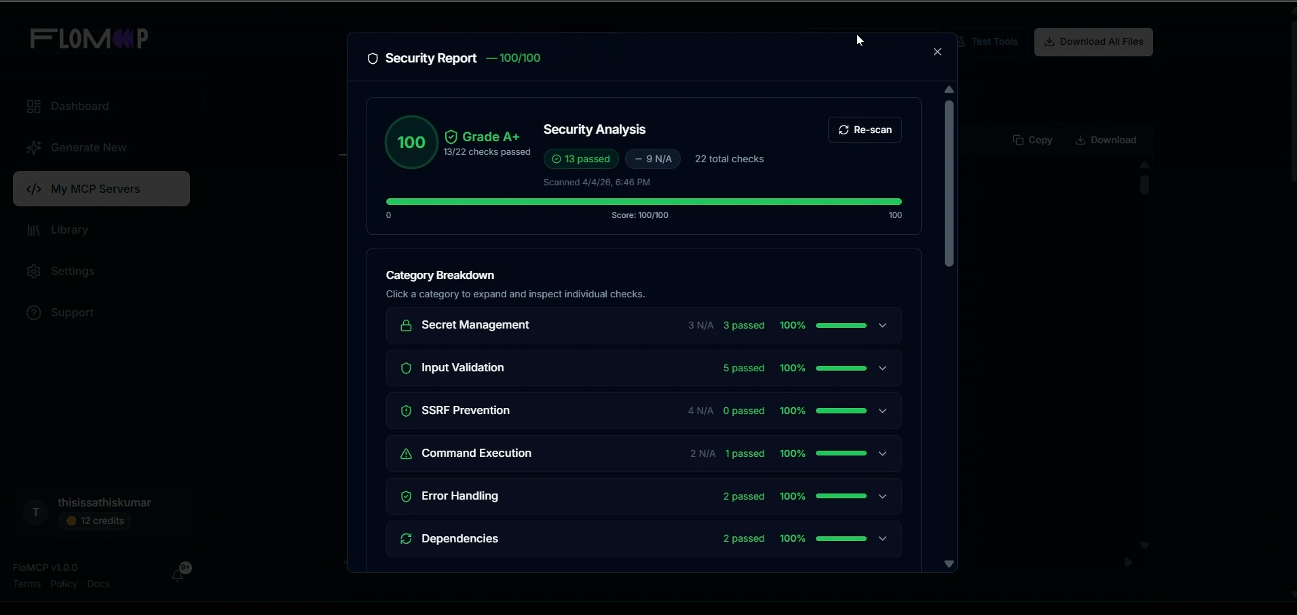
Task: Click the Library books icon
Action: pos(33,231)
